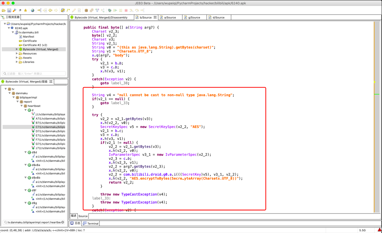
Task: Collapse the d$f class arrow
Action: tap(25, 190)
